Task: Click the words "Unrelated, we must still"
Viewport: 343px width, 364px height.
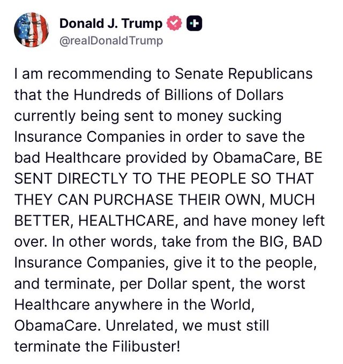Action: pos(188,325)
